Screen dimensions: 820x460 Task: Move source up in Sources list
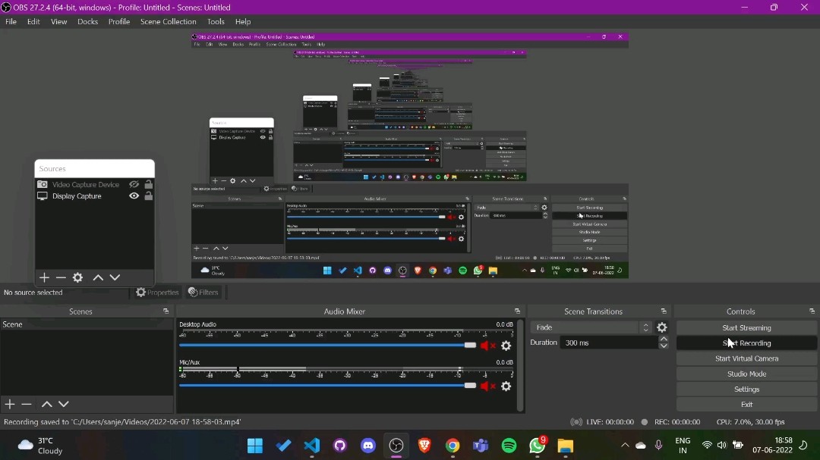pos(98,277)
